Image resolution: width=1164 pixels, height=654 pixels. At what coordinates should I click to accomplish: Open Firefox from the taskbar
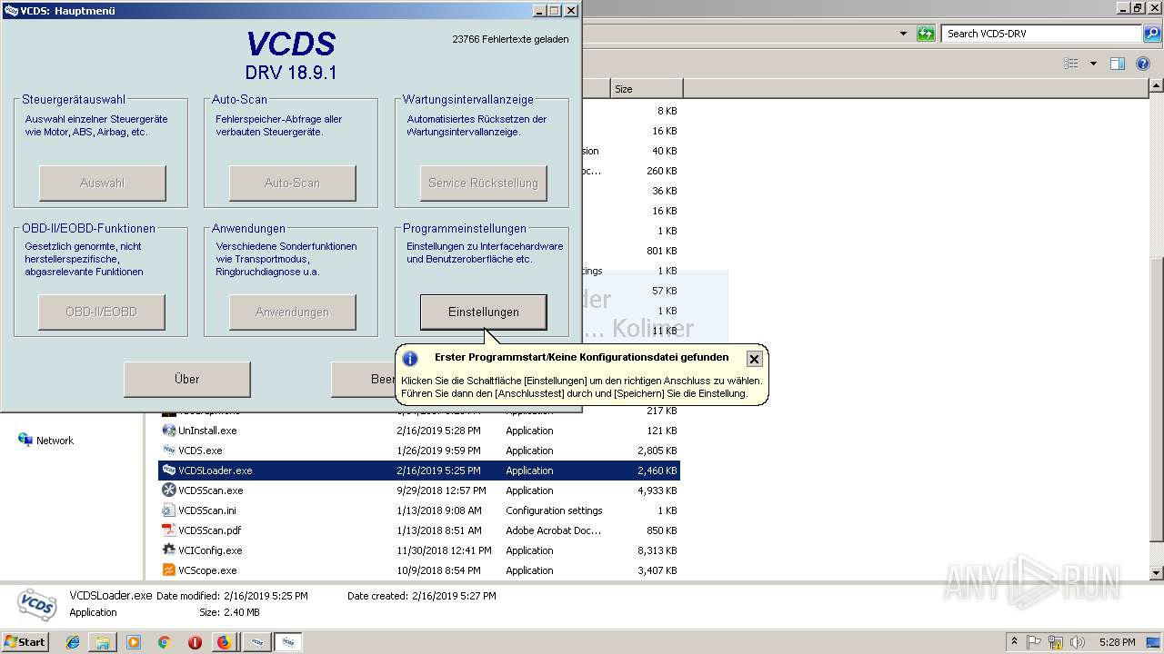(224, 642)
